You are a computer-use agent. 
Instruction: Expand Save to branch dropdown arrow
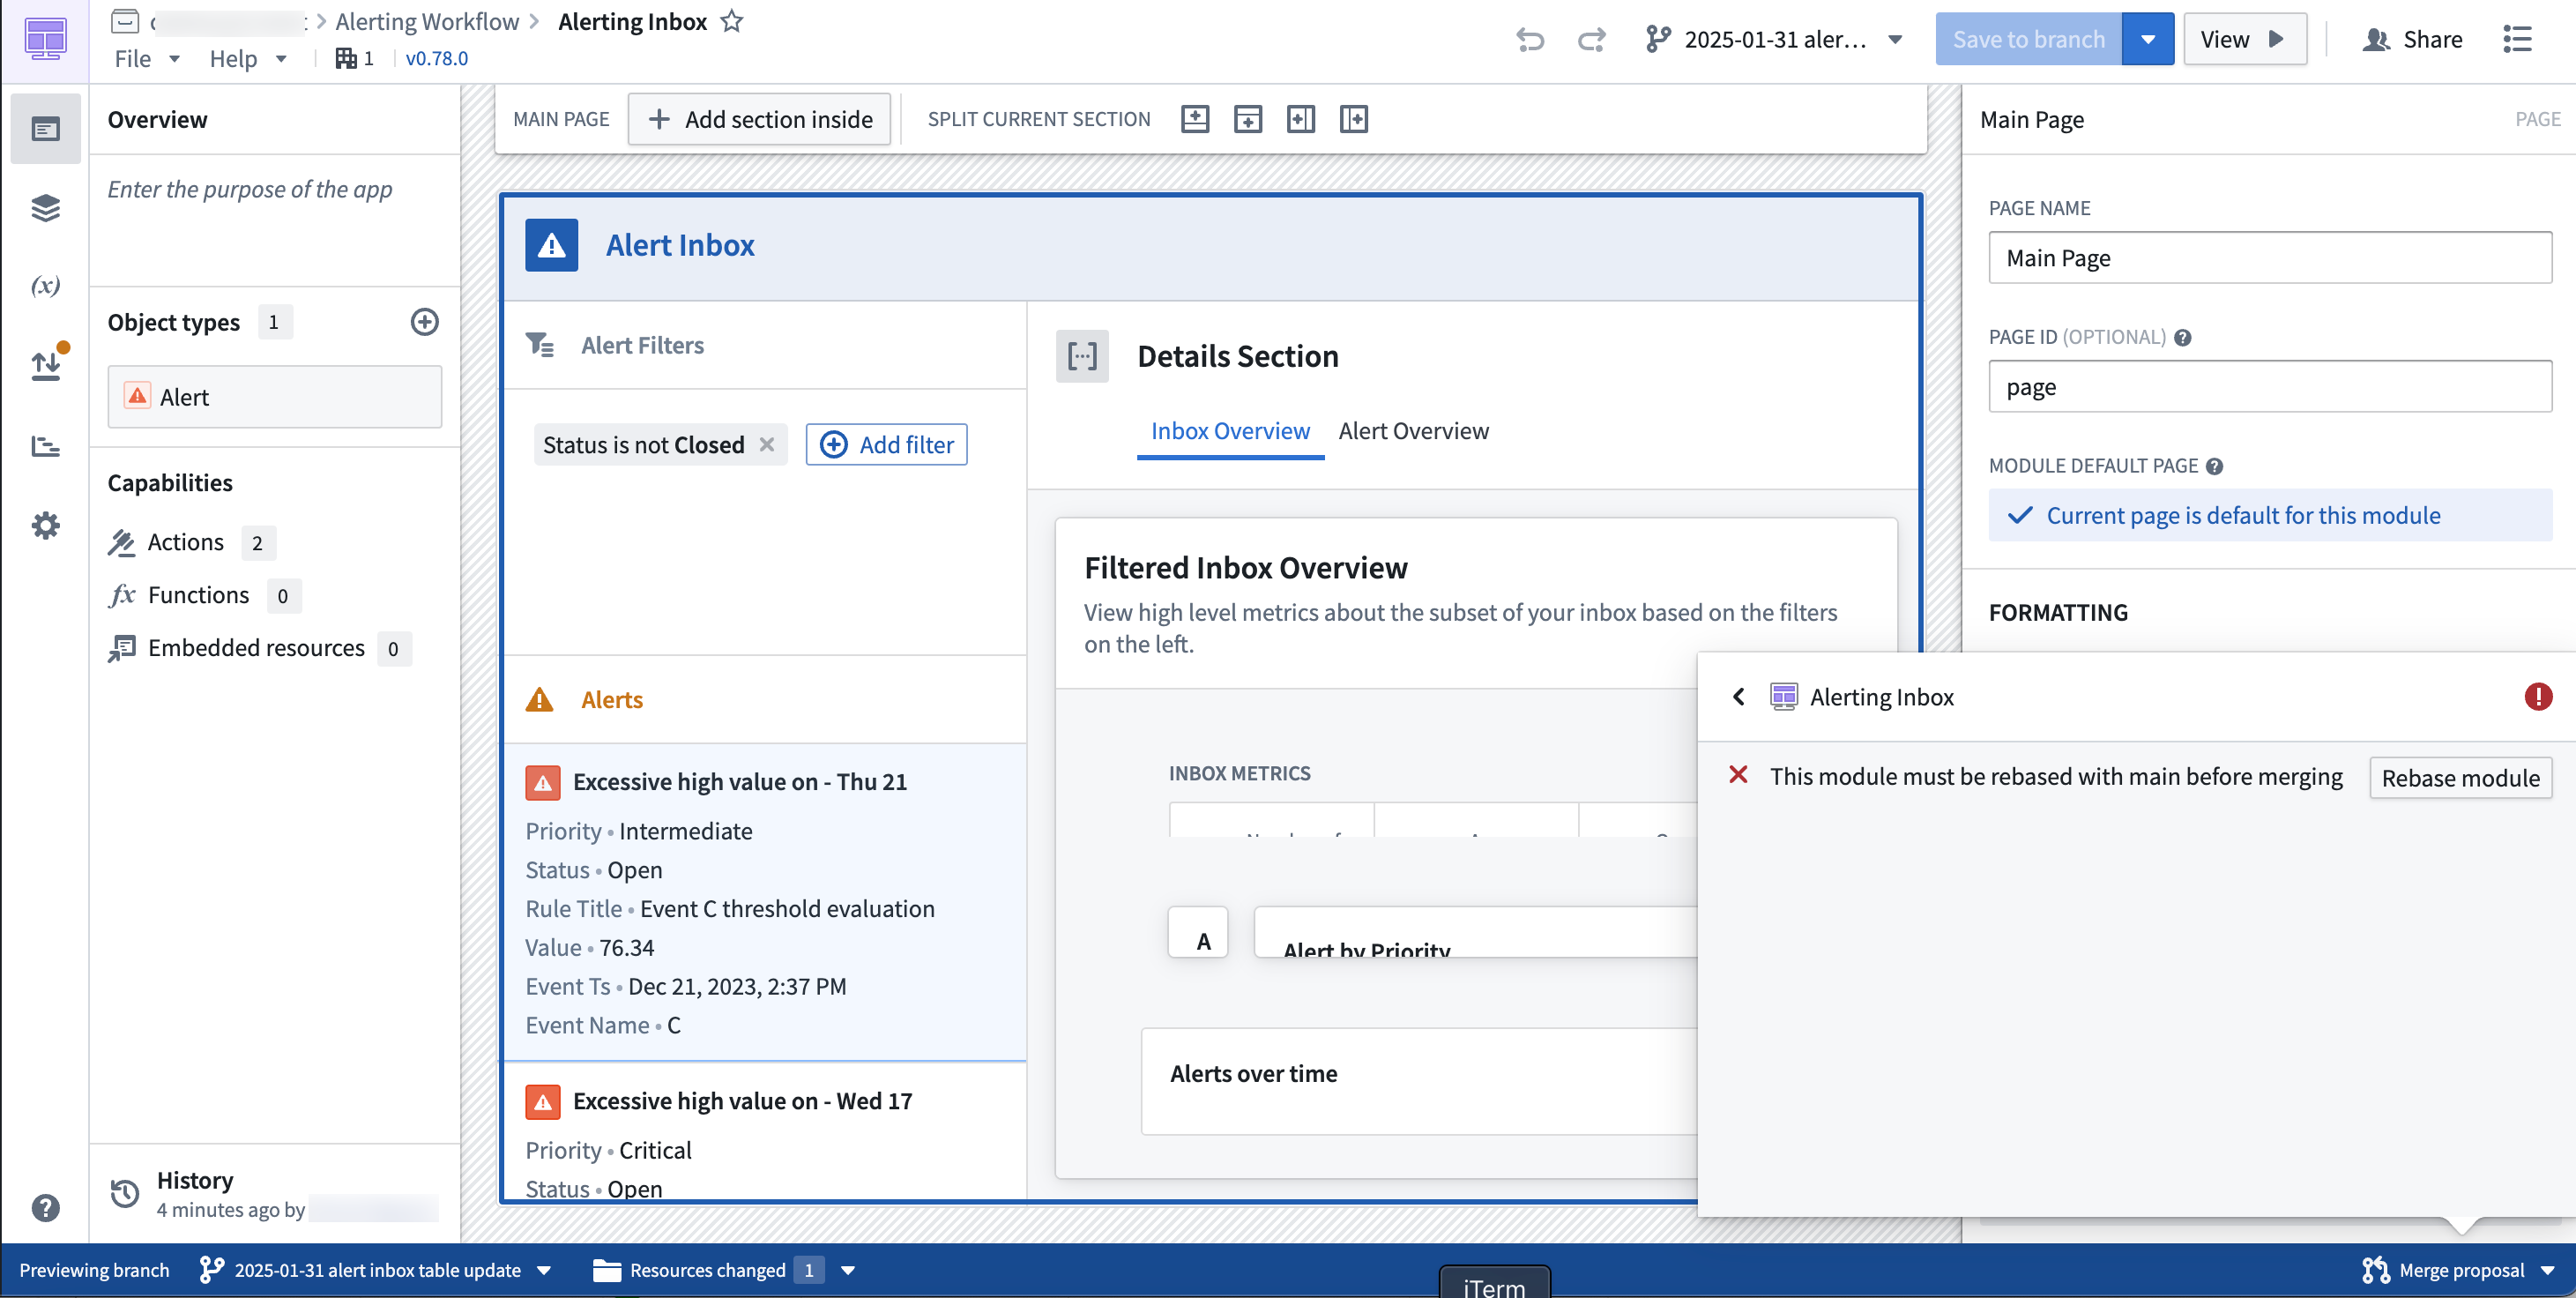(2147, 39)
